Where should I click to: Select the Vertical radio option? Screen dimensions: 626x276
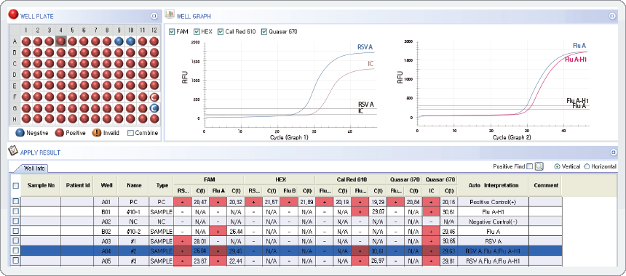[x=558, y=166]
